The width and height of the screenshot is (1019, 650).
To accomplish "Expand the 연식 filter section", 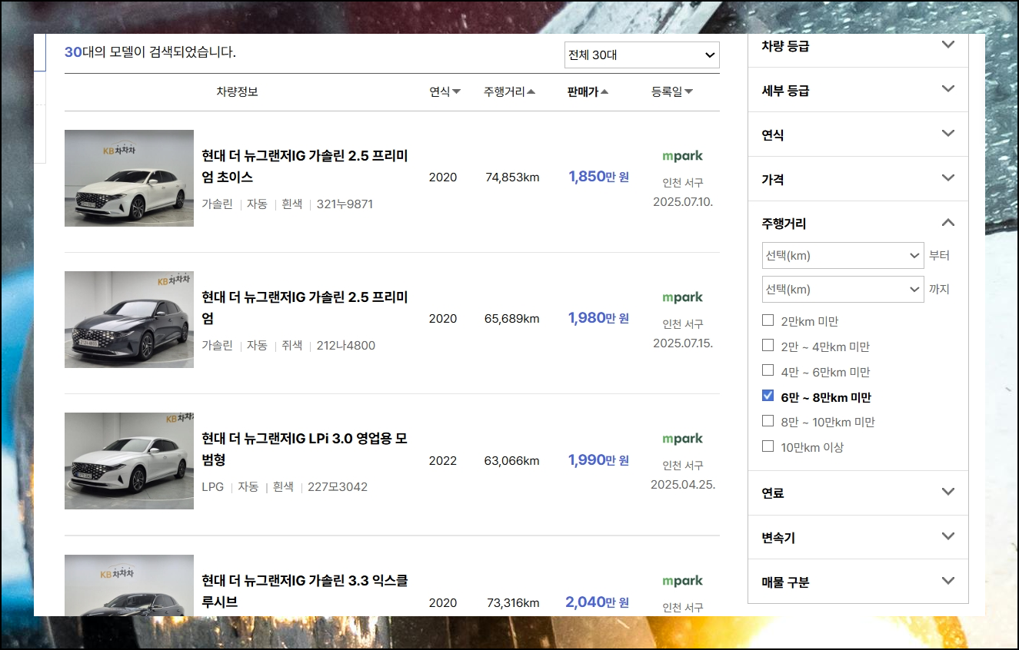I will [x=858, y=134].
